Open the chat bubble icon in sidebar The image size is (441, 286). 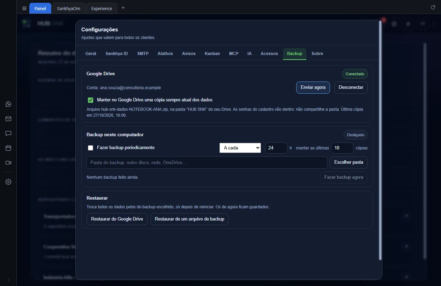[8, 133]
